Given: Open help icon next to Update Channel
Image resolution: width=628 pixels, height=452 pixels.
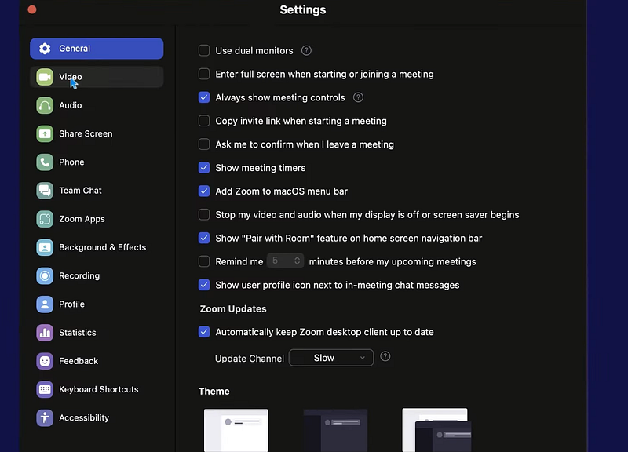Looking at the screenshot, I should point(385,356).
